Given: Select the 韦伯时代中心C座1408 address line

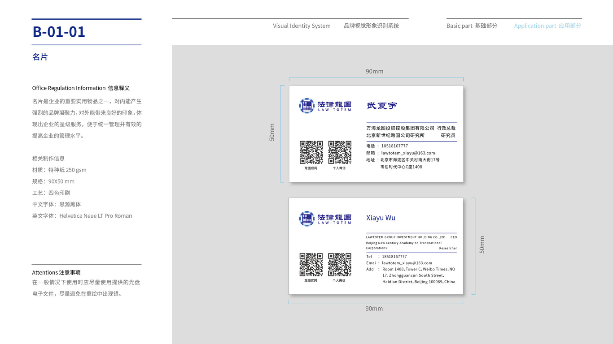Looking at the screenshot, I should point(401,167).
